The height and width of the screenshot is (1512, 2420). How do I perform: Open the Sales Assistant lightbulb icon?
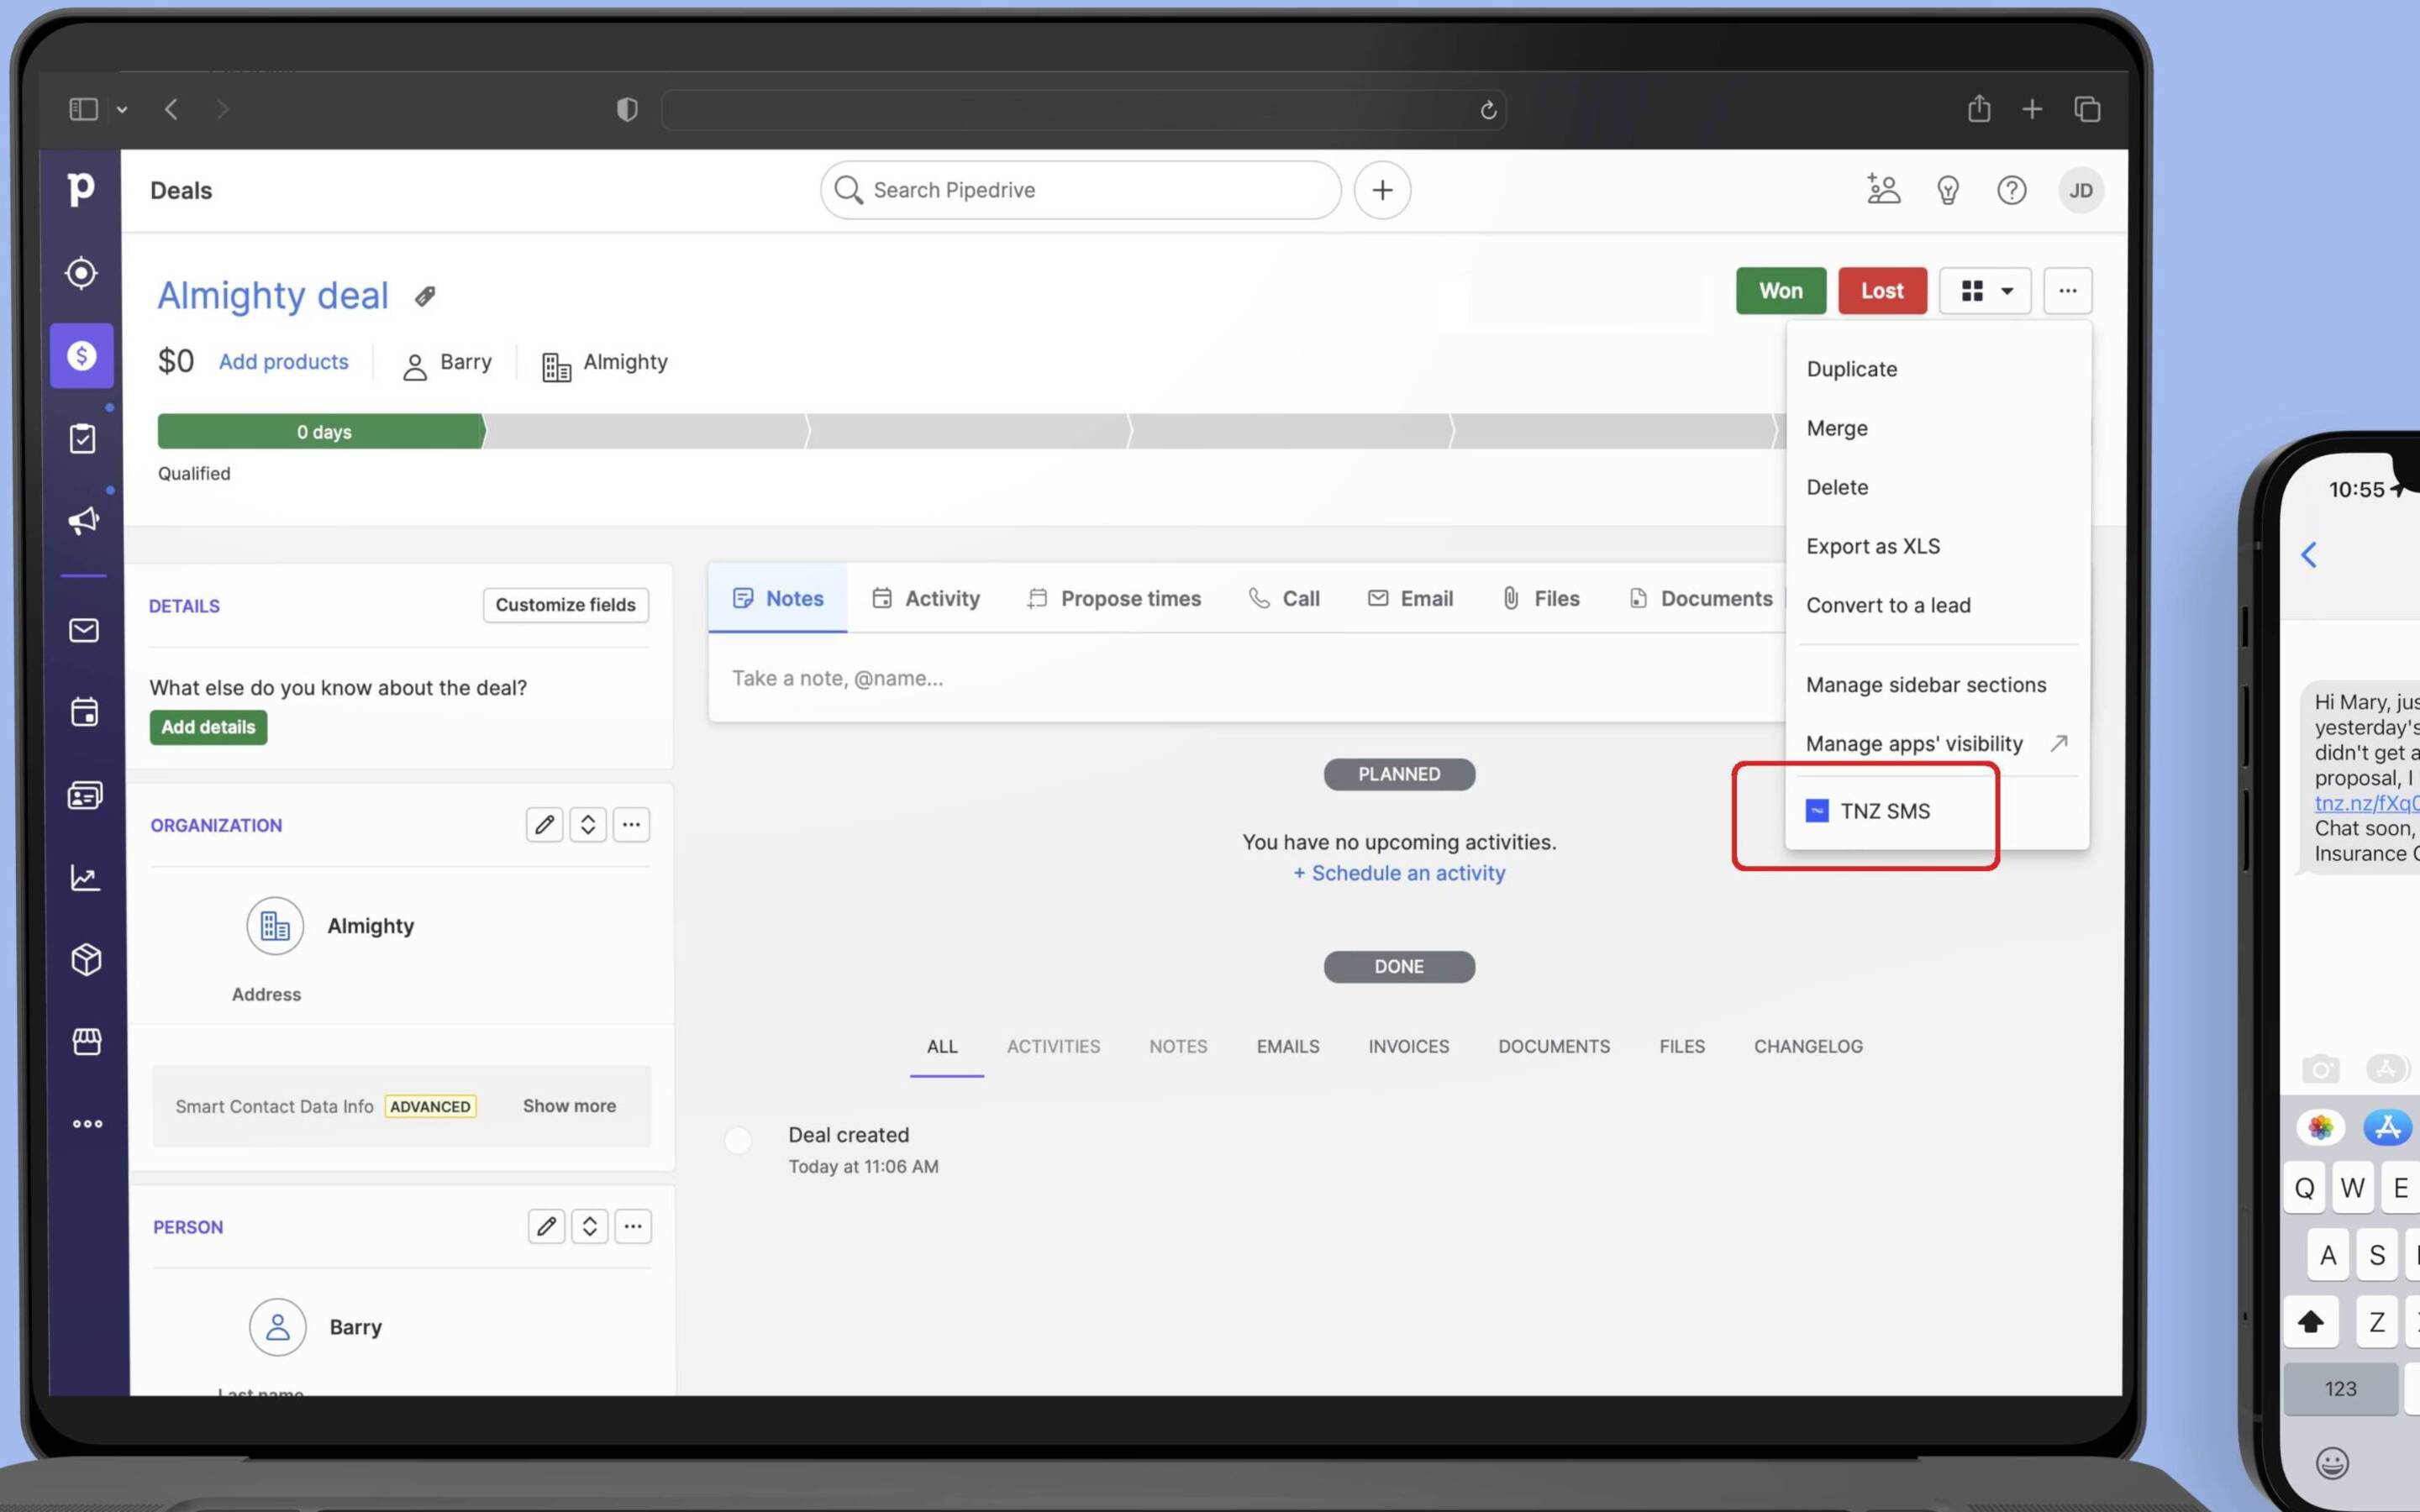click(1948, 190)
